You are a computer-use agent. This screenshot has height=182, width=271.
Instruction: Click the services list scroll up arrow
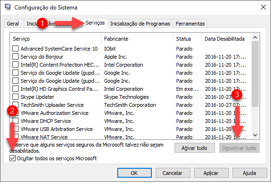255,37
